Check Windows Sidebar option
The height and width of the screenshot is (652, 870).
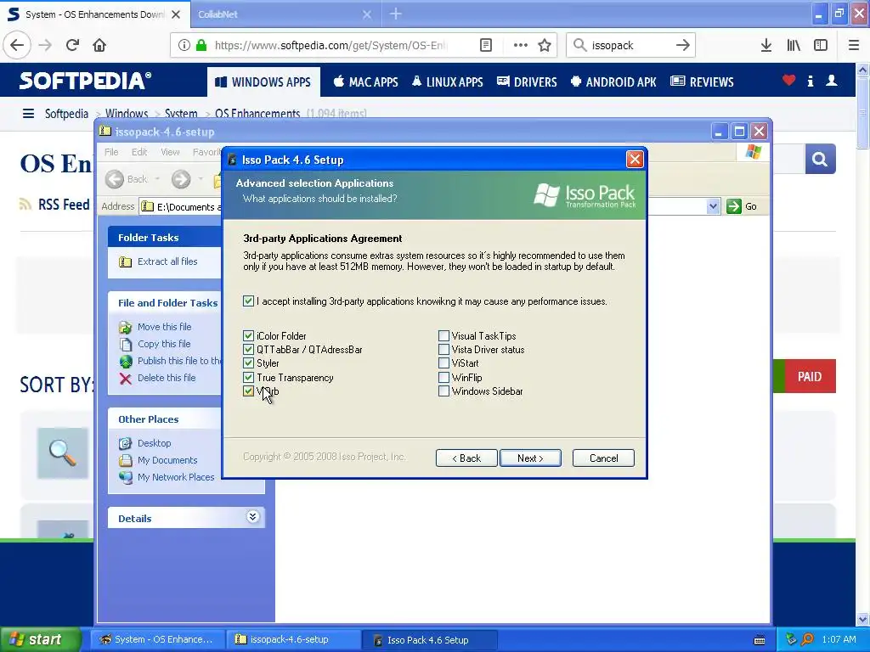(x=443, y=391)
